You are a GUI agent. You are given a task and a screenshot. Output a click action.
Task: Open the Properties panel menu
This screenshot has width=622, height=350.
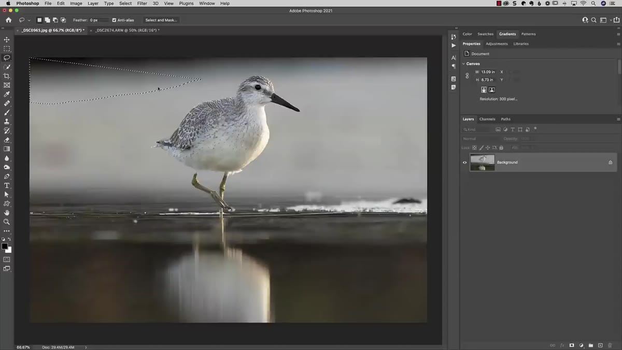(x=618, y=44)
